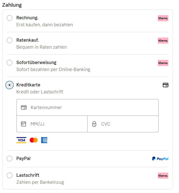This screenshot has width=179, height=193.
Task: Choose Sofortüberweisung payment radio button
Action: 10,63
